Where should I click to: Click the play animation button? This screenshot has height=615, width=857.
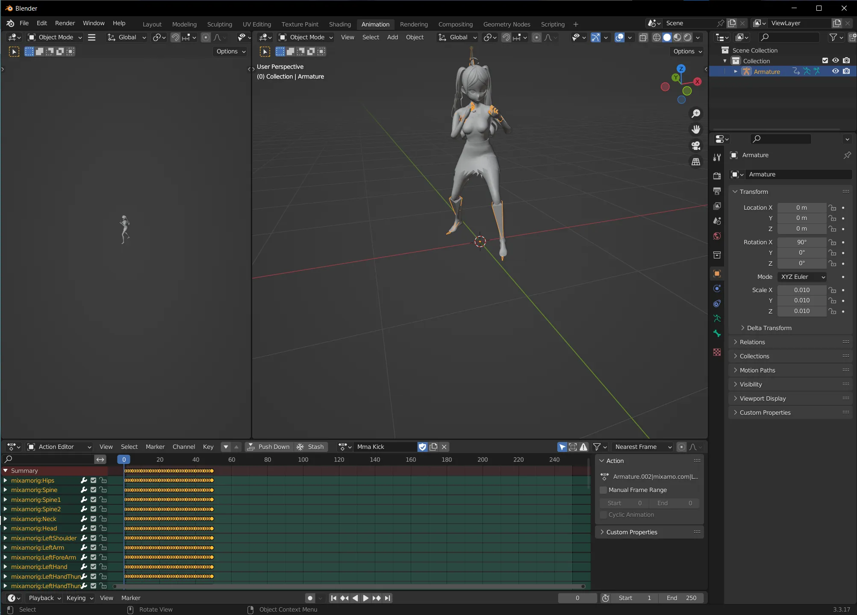(365, 598)
